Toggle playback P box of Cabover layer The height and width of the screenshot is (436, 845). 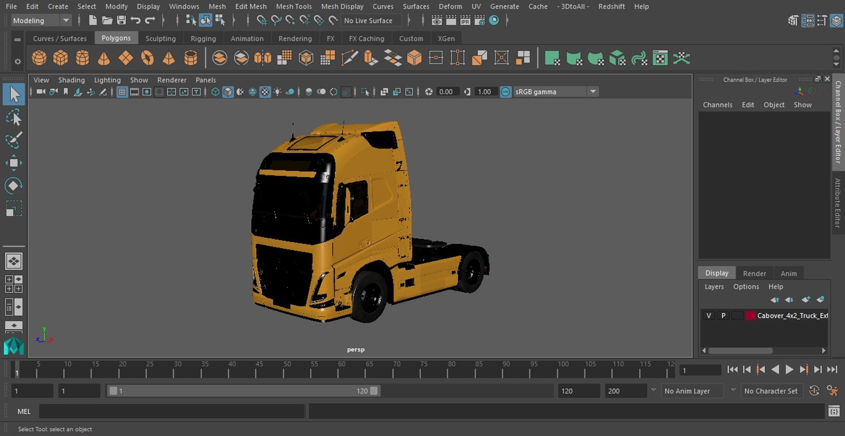point(723,315)
